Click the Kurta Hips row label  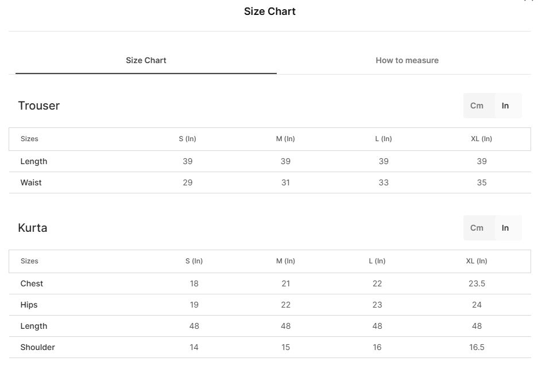click(x=29, y=305)
